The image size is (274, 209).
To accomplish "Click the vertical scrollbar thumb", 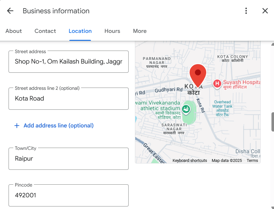I will pos(272,122).
